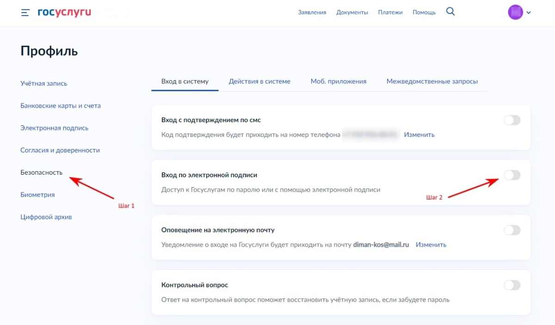Turn on Контрольный вопрос toggle
The width and height of the screenshot is (555, 325).
(x=512, y=285)
